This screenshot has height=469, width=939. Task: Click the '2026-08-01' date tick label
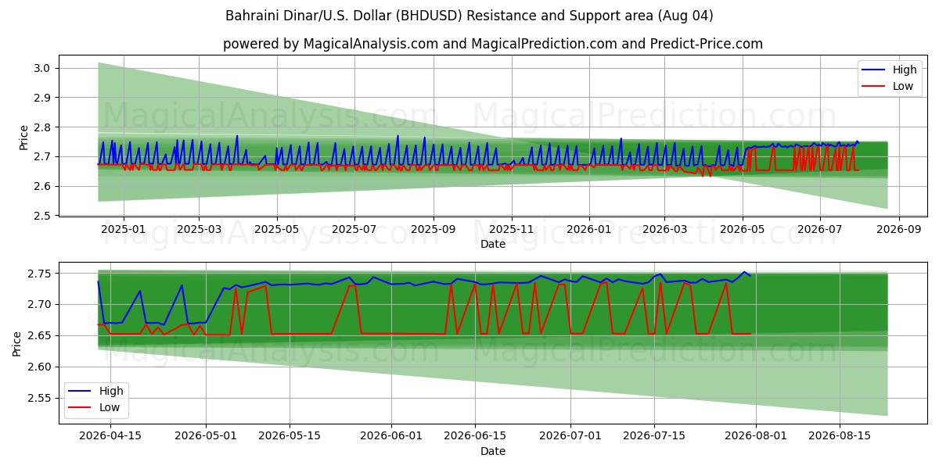click(756, 437)
